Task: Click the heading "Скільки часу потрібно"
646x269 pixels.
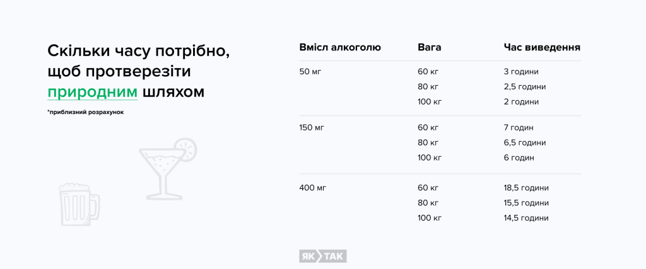Action: (139, 50)
